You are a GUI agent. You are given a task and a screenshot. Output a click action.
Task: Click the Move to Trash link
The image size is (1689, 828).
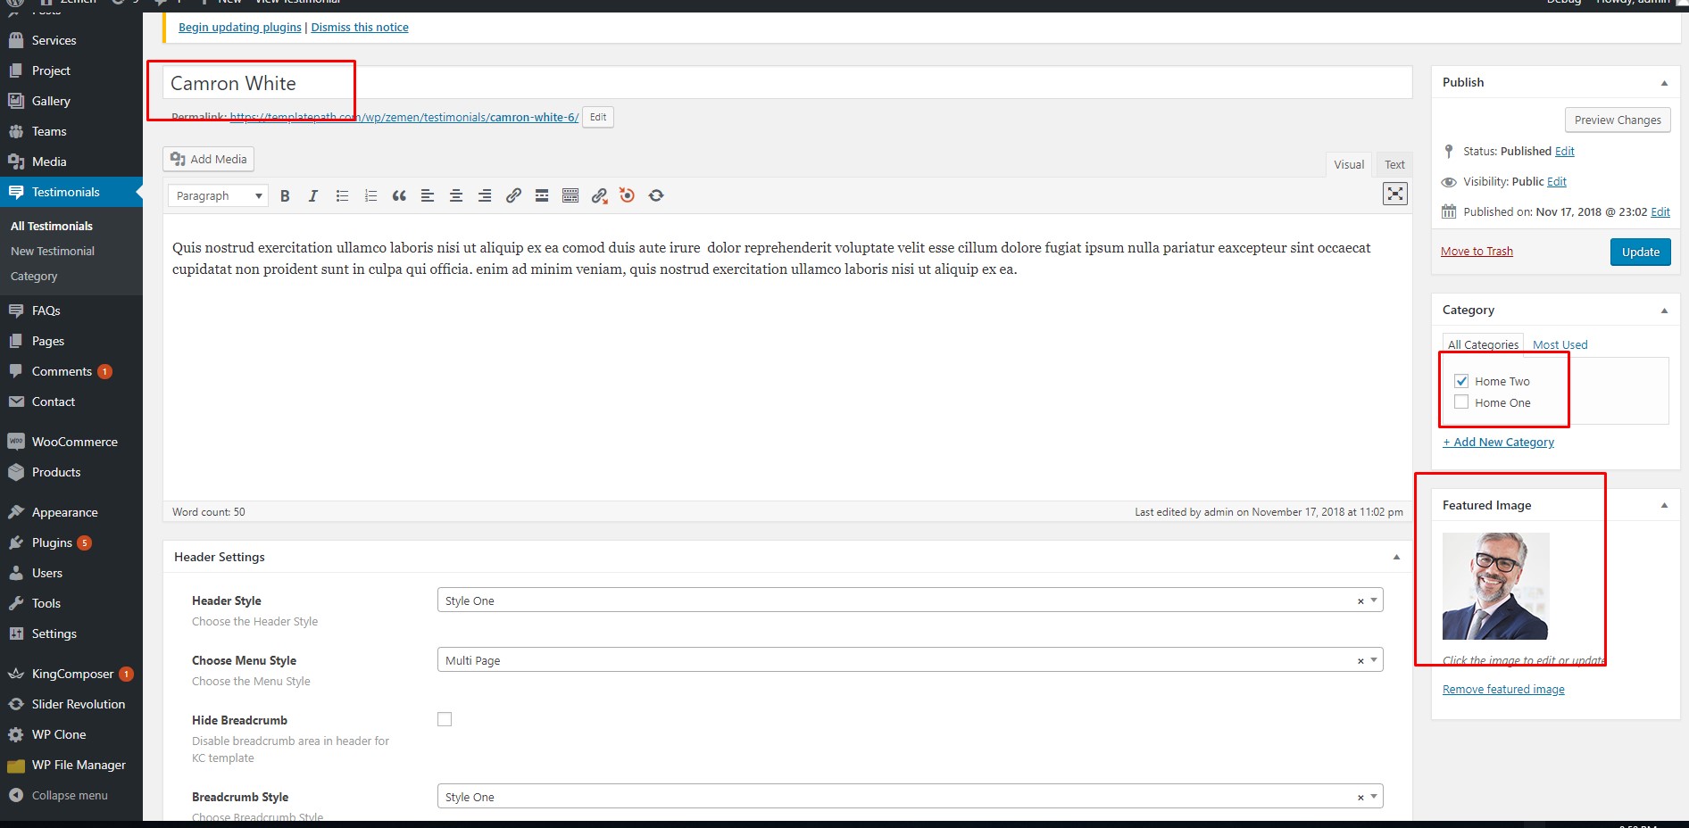[1477, 252]
